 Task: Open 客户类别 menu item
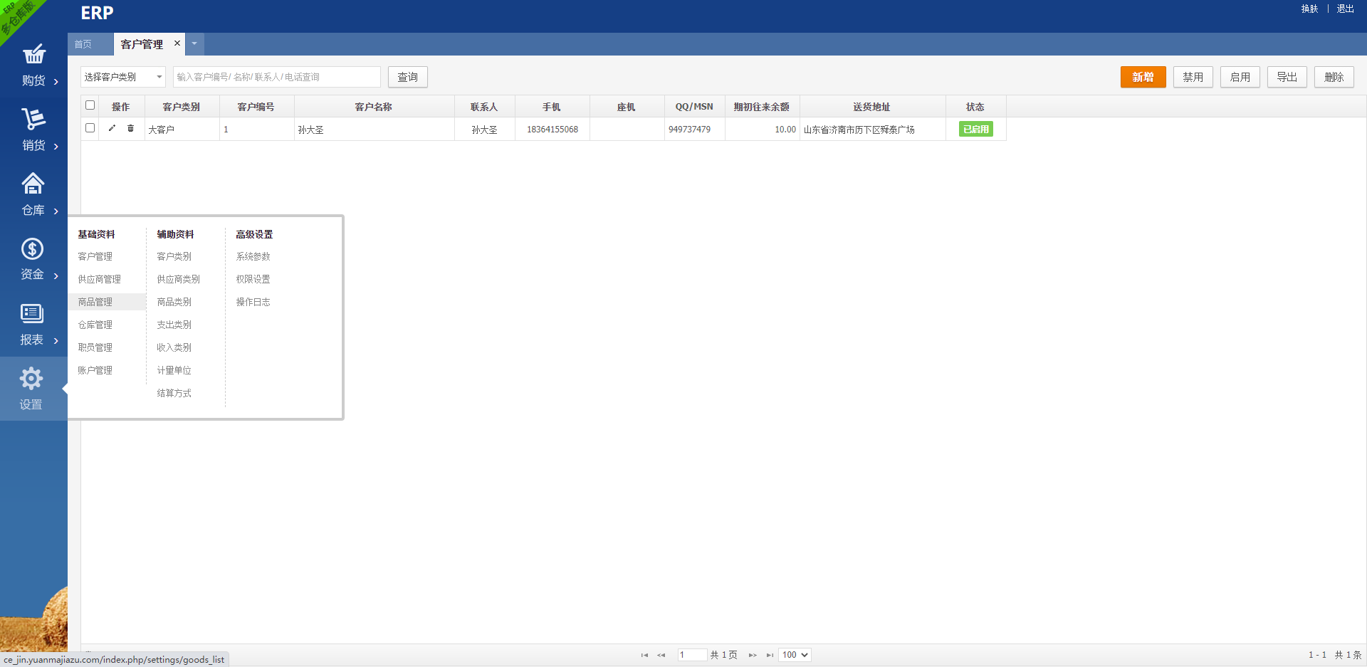pos(174,256)
